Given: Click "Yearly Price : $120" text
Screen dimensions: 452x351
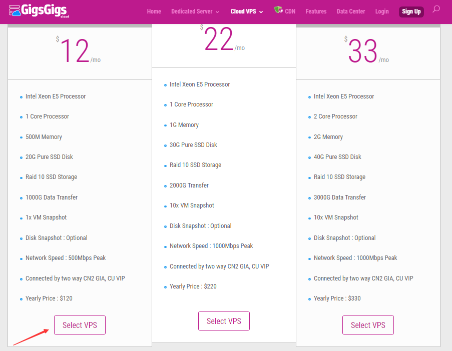Looking at the screenshot, I should pos(49,298).
